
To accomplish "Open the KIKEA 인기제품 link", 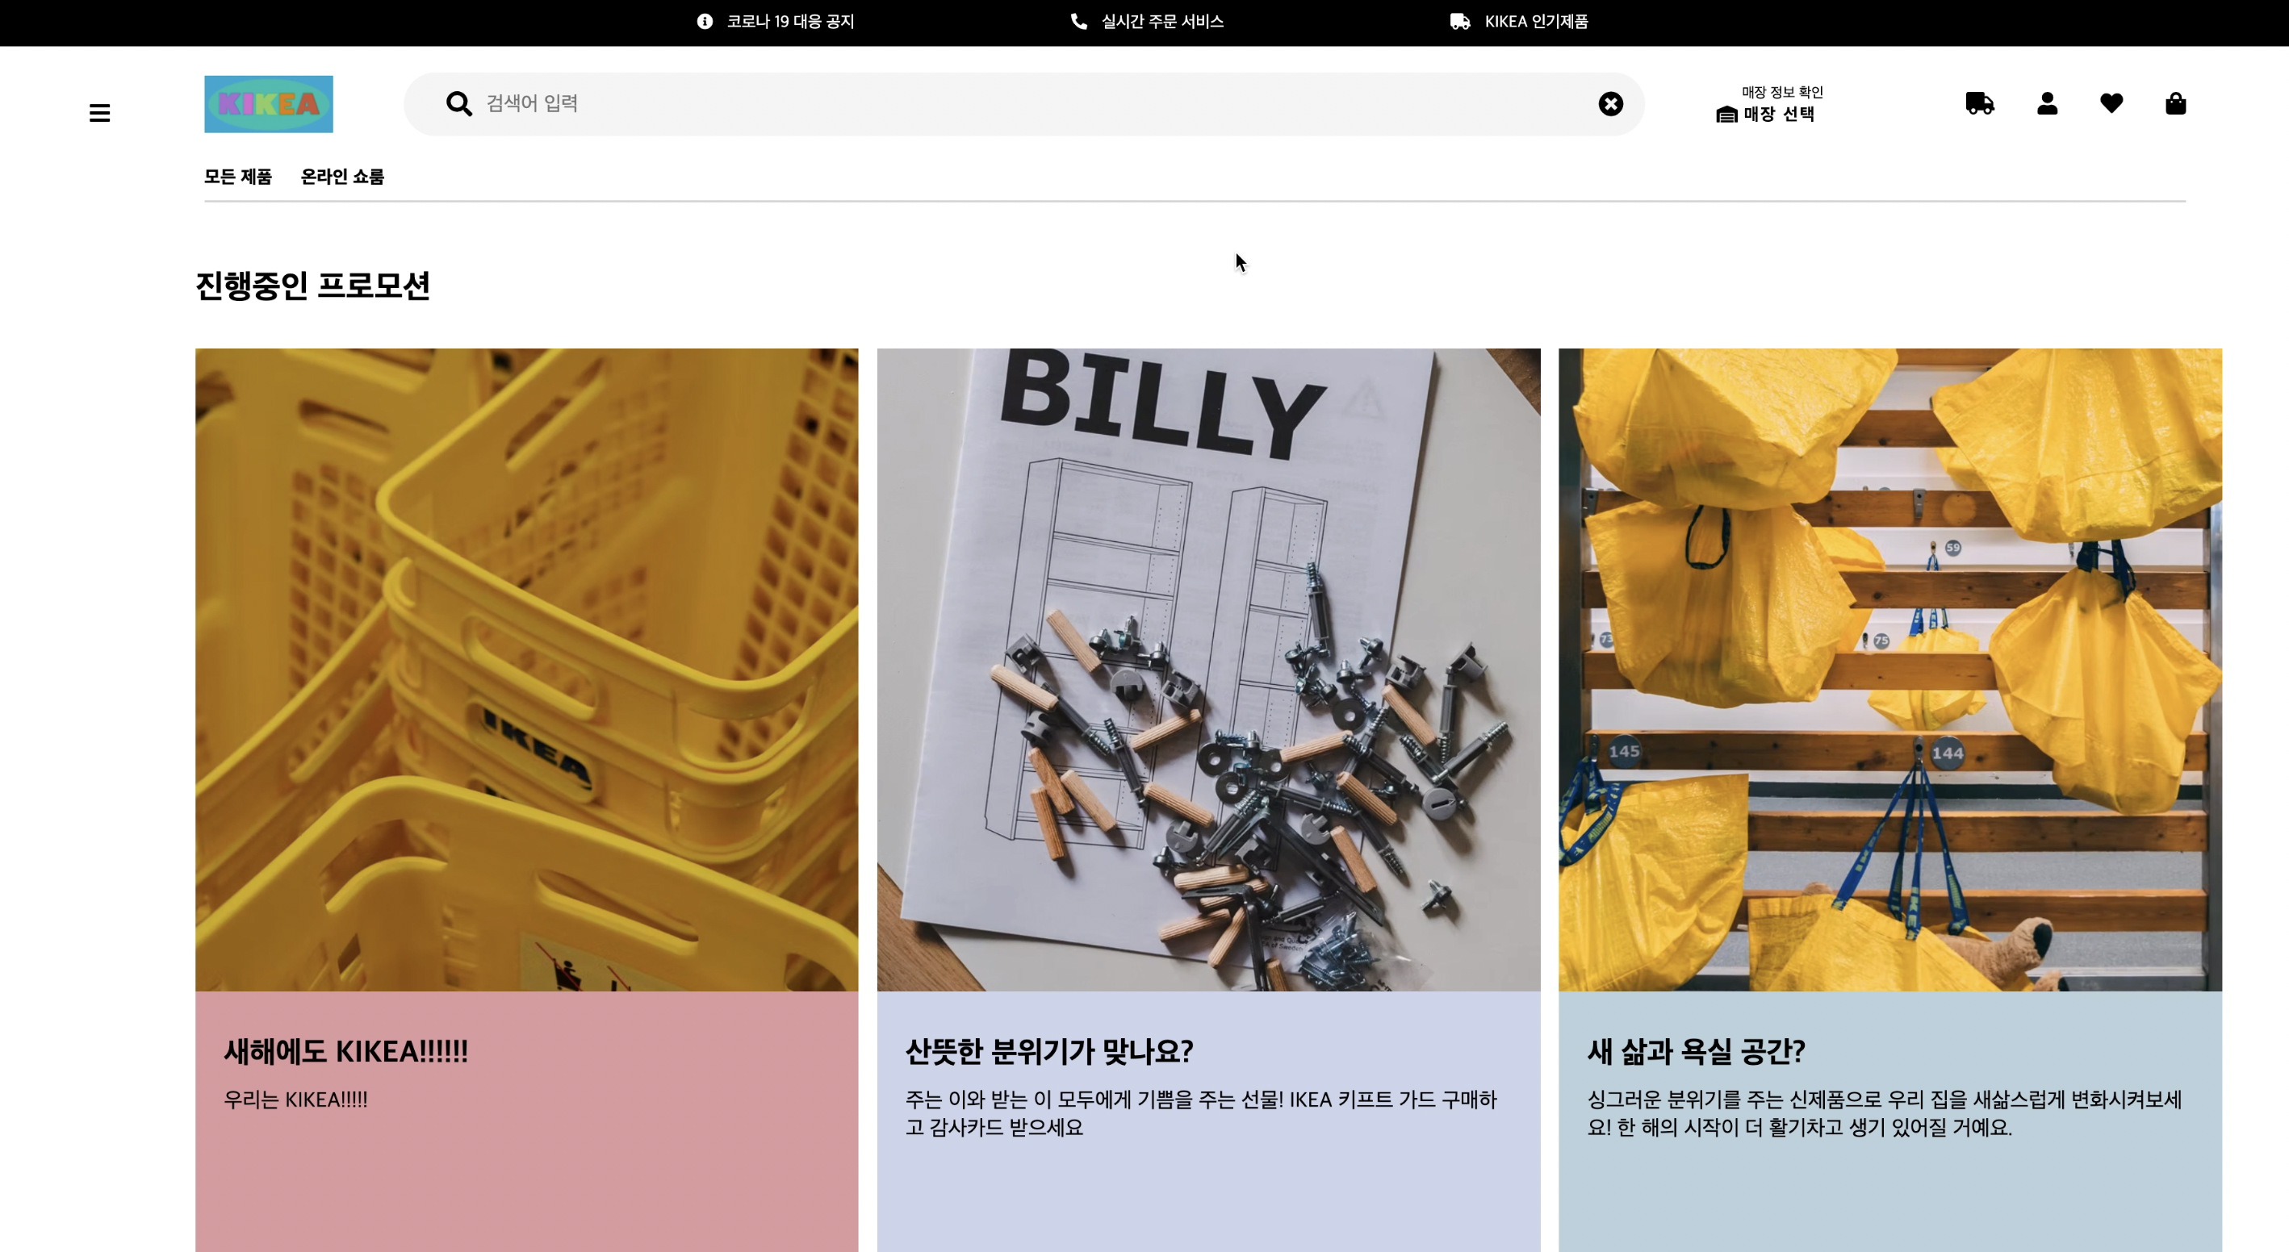I will (x=1535, y=21).
